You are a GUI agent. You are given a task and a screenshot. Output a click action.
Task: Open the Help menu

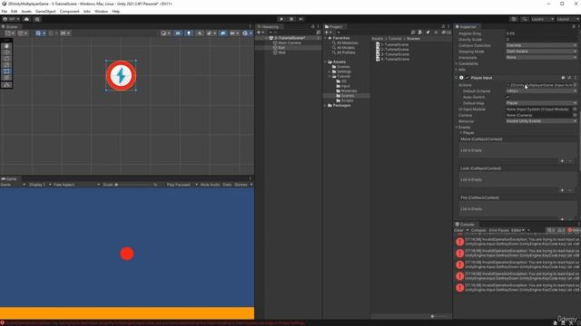pyautogui.click(x=115, y=12)
